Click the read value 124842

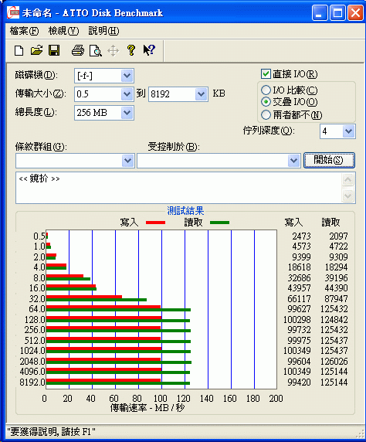click(x=334, y=320)
